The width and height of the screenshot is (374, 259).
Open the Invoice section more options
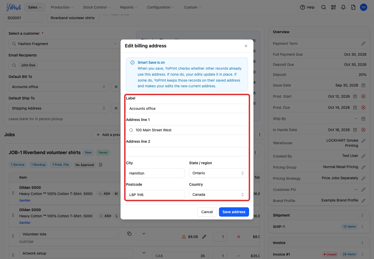(x=362, y=243)
